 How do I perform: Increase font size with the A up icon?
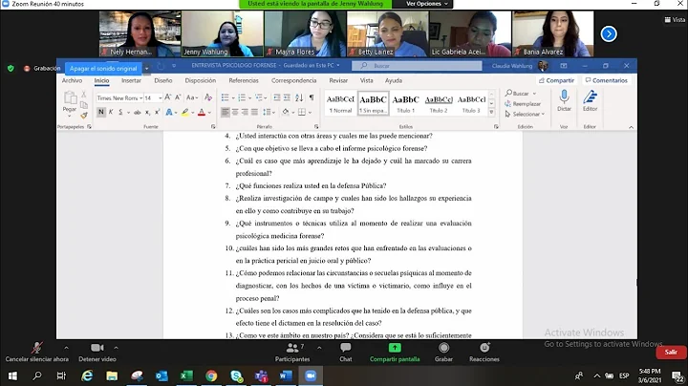[x=167, y=97]
